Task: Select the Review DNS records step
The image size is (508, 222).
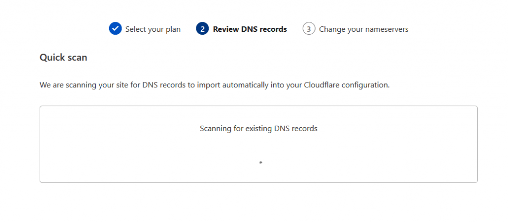Action: tap(250, 29)
